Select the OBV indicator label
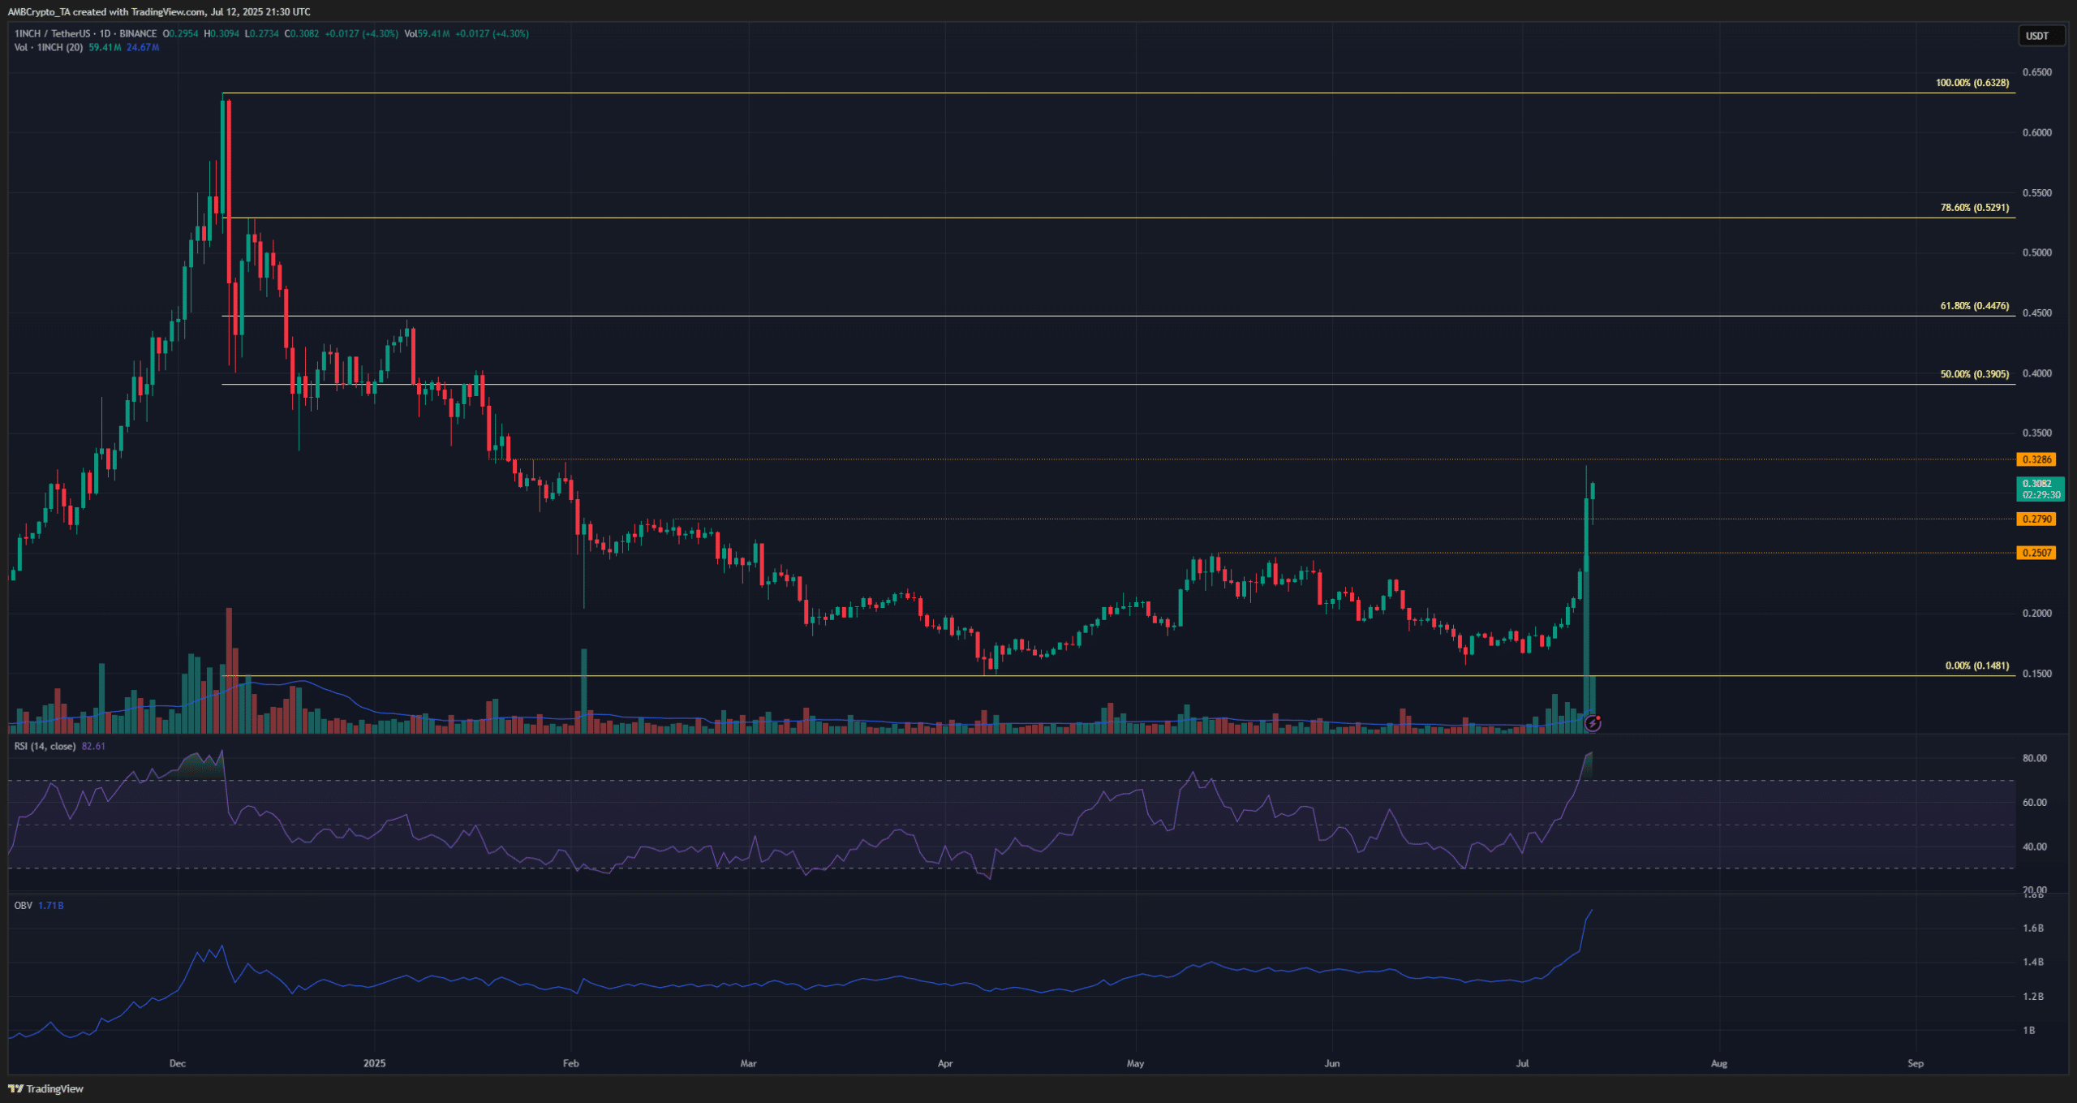Screen dimensions: 2077x1103 point(24,905)
